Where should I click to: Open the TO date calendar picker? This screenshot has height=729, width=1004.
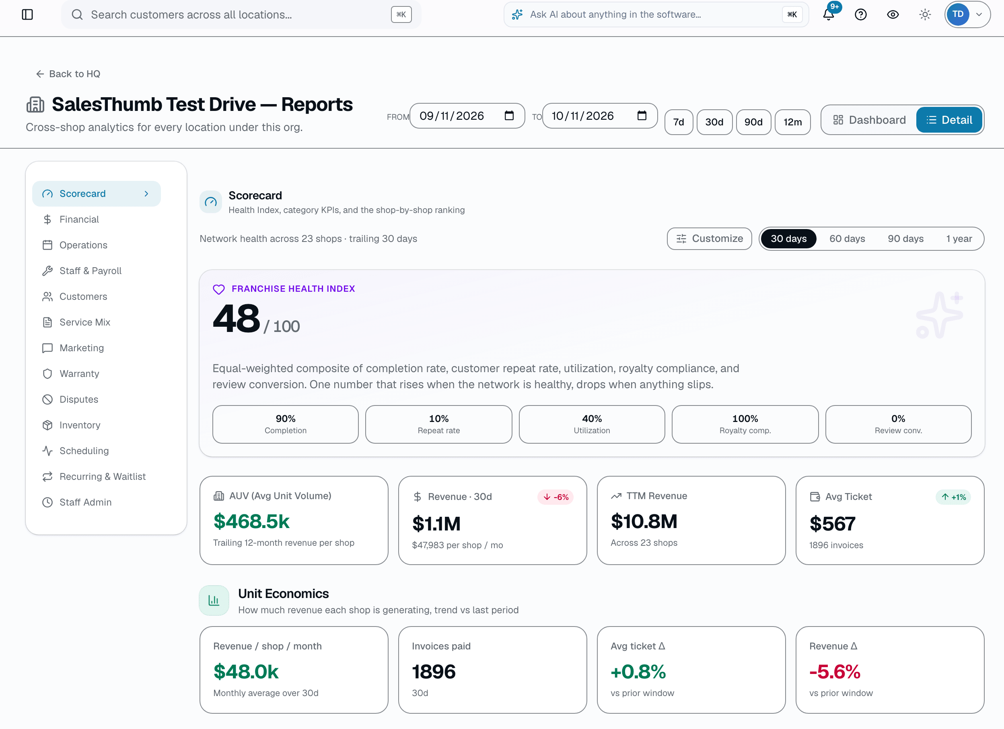[642, 116]
